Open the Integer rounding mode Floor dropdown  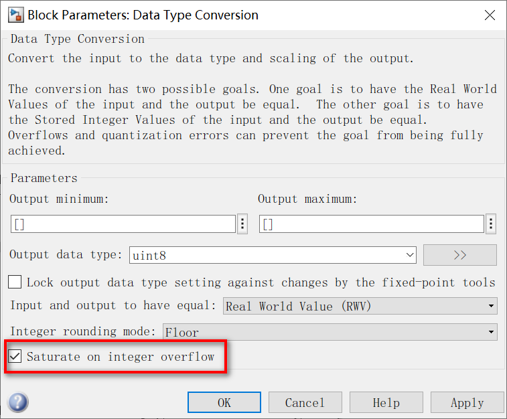pyautogui.click(x=330, y=332)
